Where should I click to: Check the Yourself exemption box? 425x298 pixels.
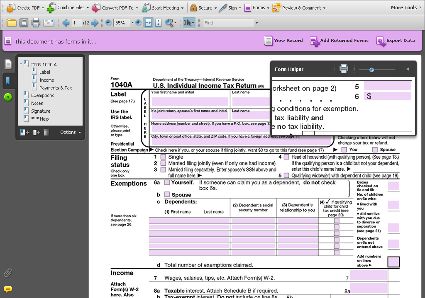(167, 182)
